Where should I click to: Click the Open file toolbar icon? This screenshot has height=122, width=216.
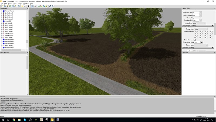5,6
